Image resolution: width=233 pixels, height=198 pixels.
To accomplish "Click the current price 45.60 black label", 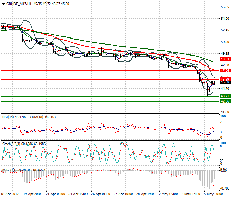I will coord(225,82).
